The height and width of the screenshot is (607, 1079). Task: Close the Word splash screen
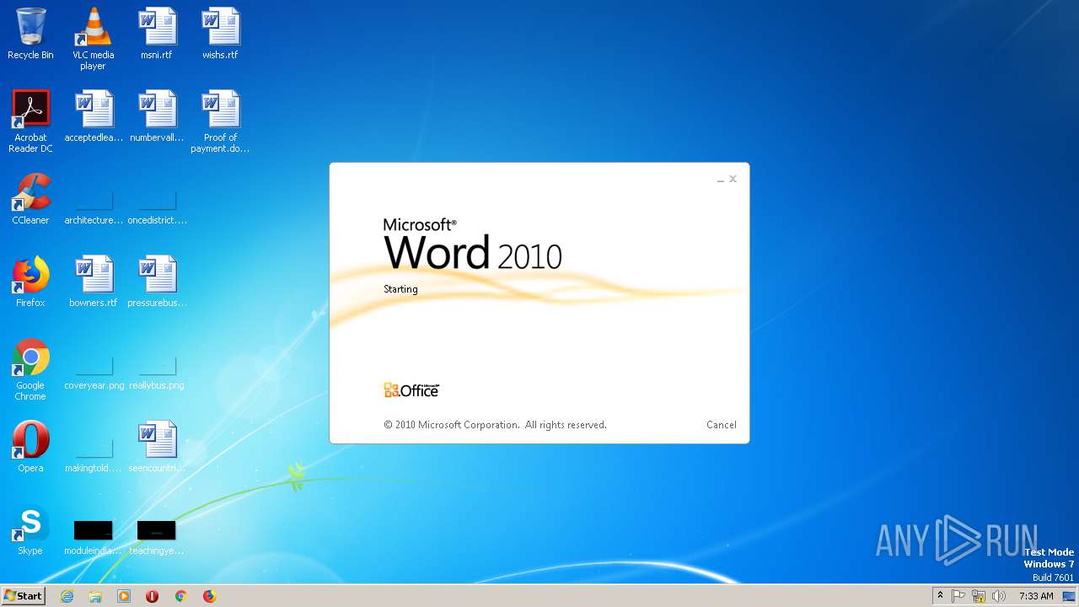pos(733,179)
